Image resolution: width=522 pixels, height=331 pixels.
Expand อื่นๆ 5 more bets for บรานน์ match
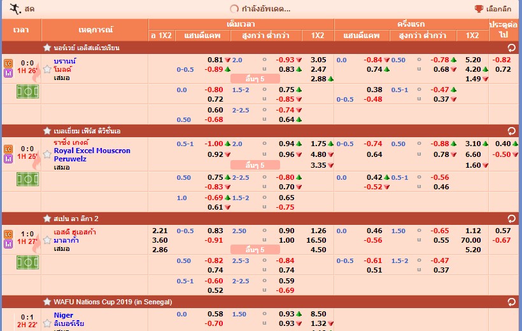[x=255, y=79]
